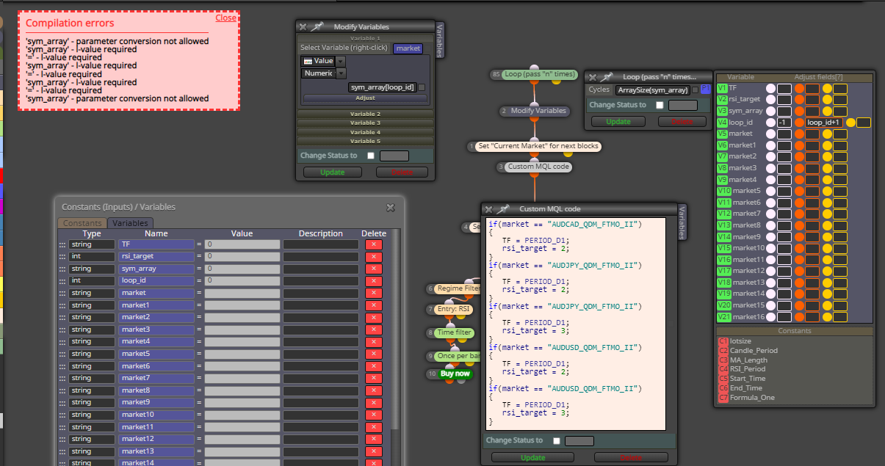Expand the Variable 2 section

[365, 114]
